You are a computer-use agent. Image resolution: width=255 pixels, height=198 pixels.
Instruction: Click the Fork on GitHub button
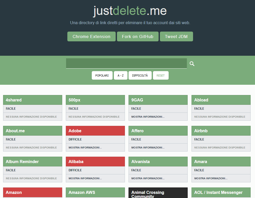(138, 36)
